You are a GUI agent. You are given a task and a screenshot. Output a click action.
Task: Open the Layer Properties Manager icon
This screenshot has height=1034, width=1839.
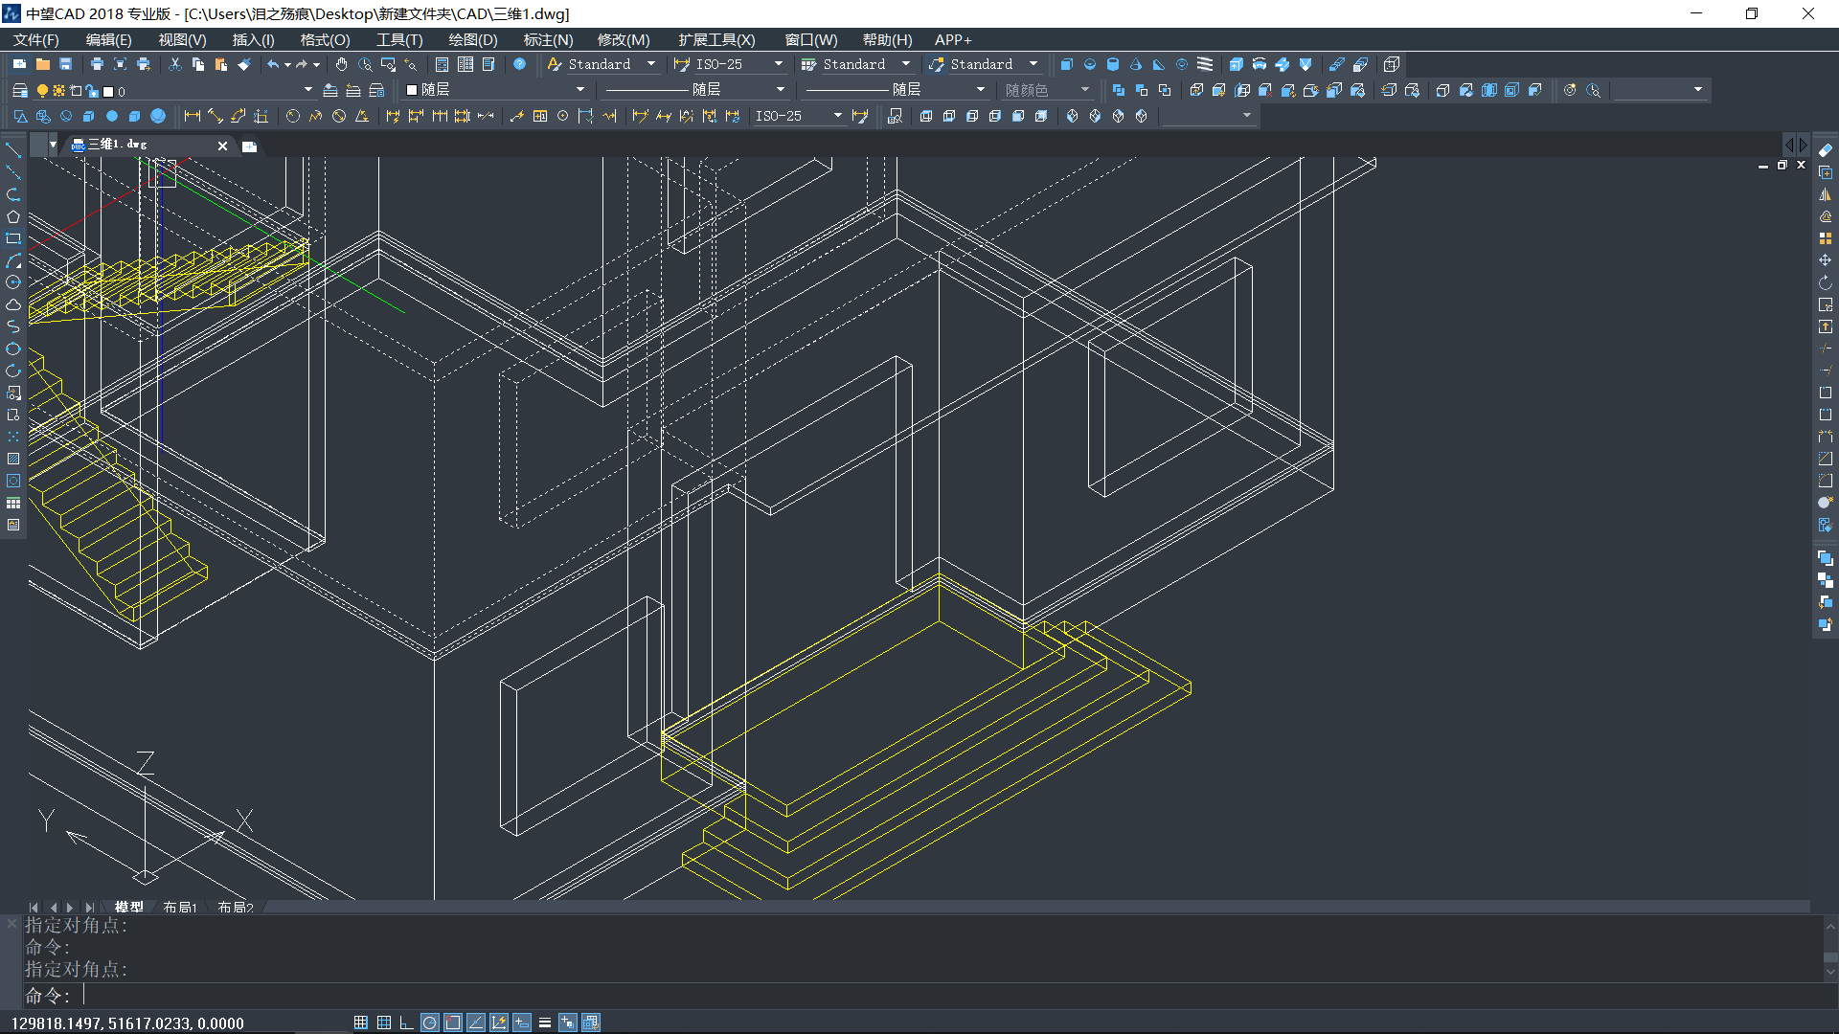click(19, 90)
